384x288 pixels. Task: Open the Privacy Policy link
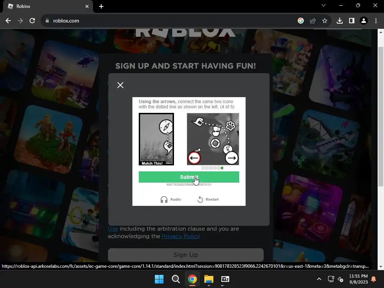pos(181,236)
